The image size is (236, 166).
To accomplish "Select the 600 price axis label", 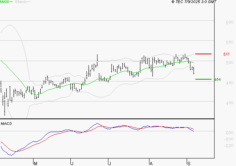I will [229, 22].
